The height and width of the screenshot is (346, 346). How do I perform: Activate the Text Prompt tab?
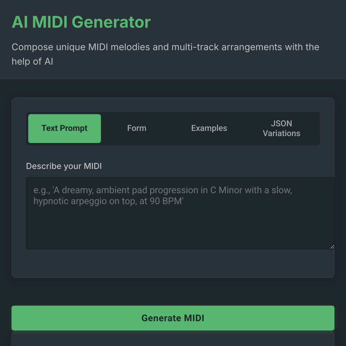(x=65, y=128)
